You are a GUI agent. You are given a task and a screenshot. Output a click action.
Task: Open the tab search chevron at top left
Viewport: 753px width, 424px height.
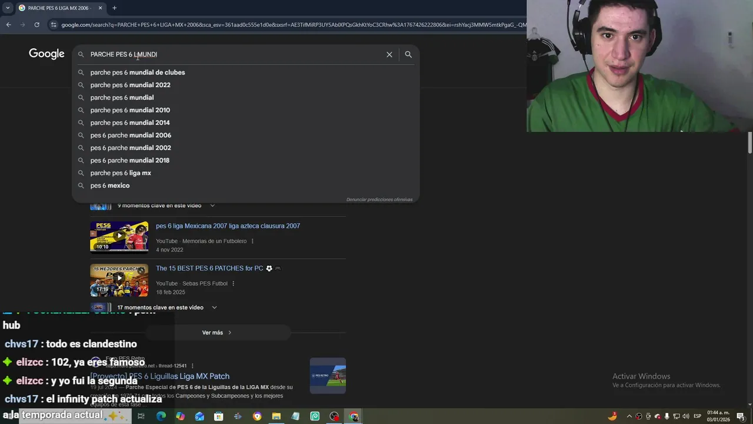point(8,8)
